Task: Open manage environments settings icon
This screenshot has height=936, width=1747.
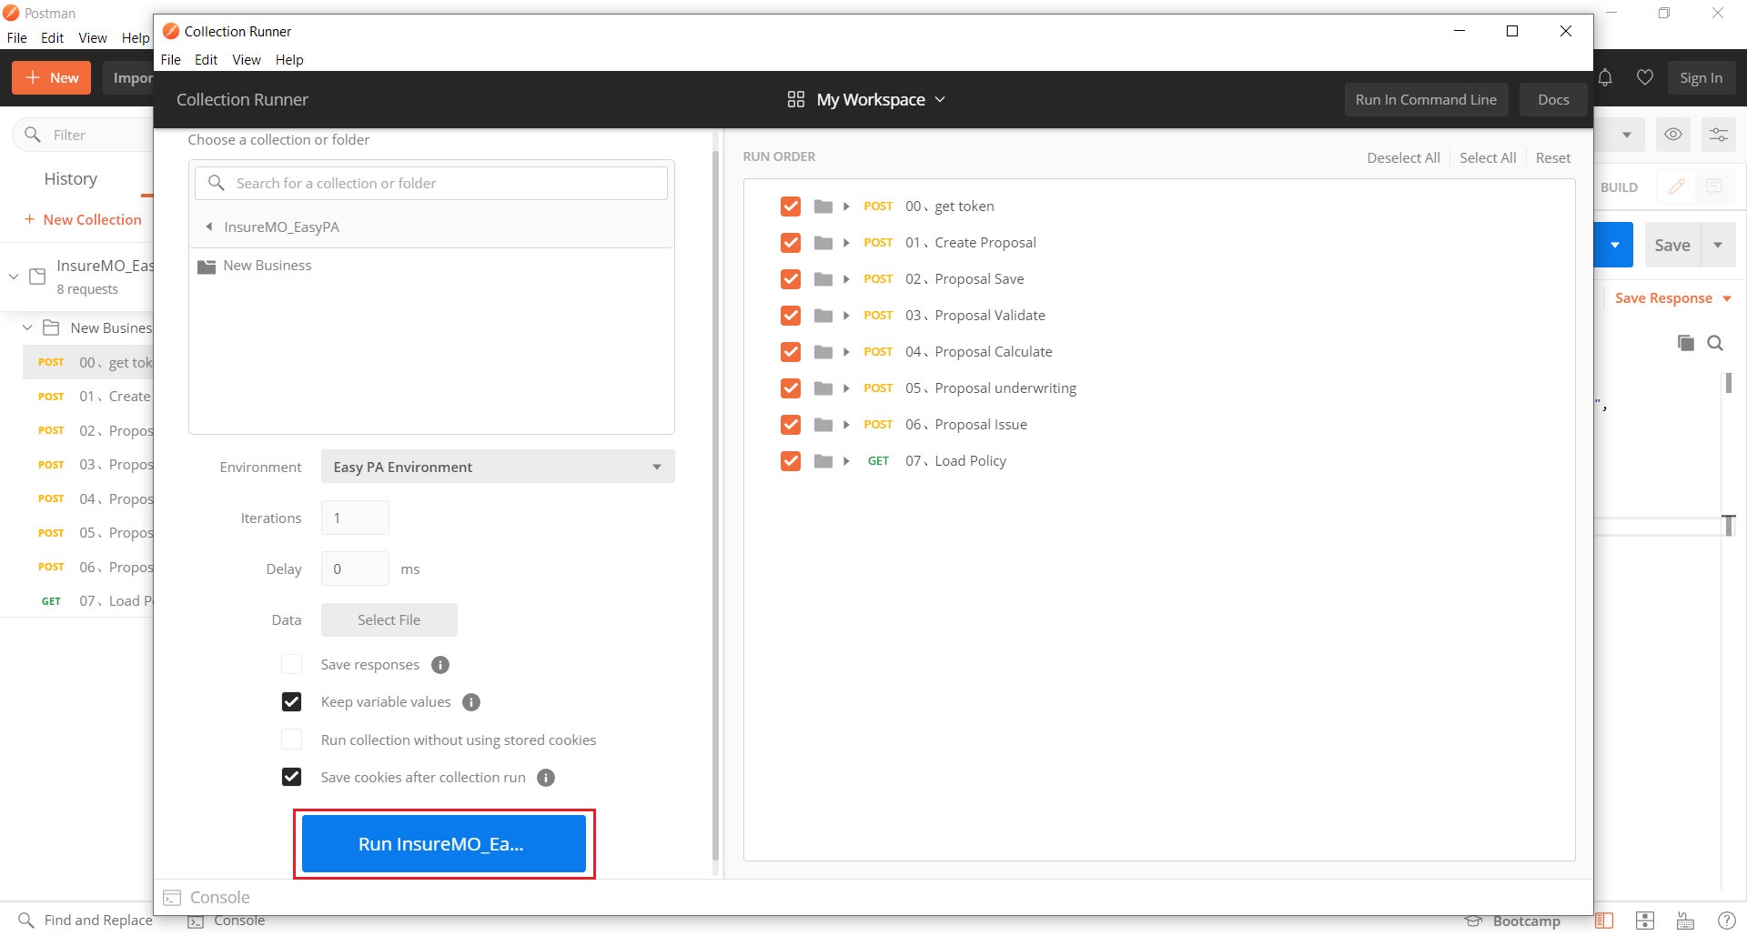Action: [1719, 135]
